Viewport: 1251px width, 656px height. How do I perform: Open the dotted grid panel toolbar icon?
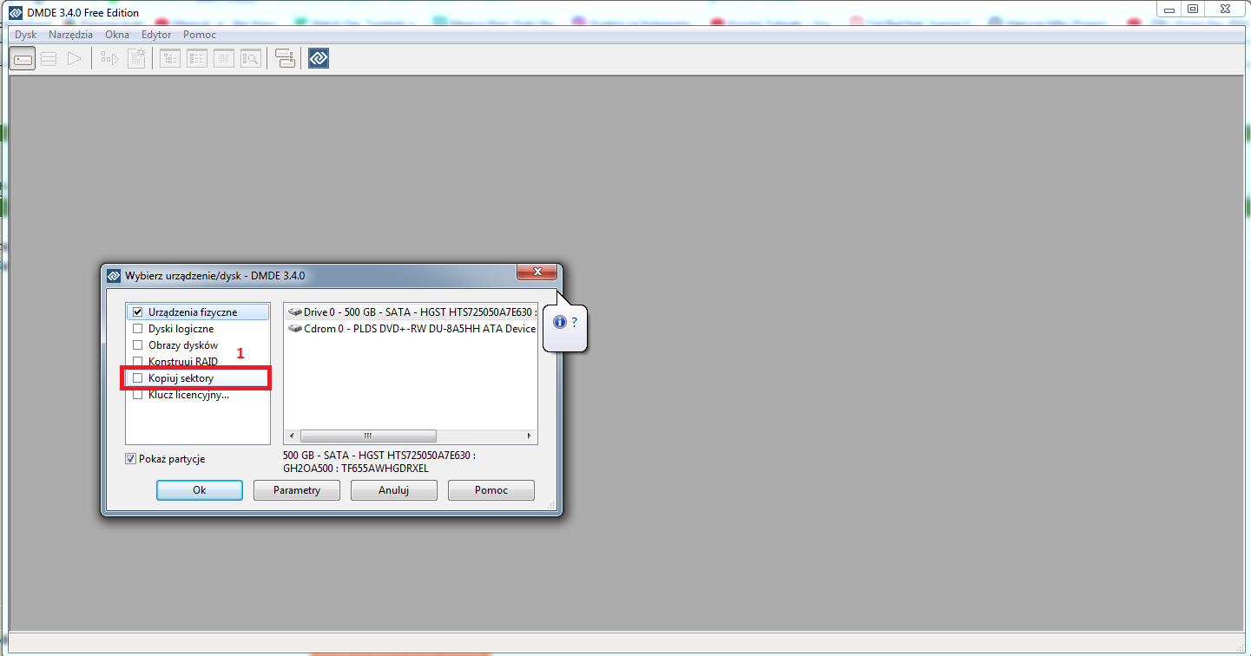click(224, 59)
